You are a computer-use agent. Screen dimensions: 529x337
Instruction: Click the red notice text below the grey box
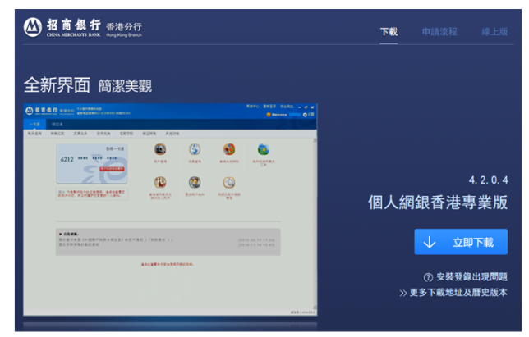(x=168, y=265)
